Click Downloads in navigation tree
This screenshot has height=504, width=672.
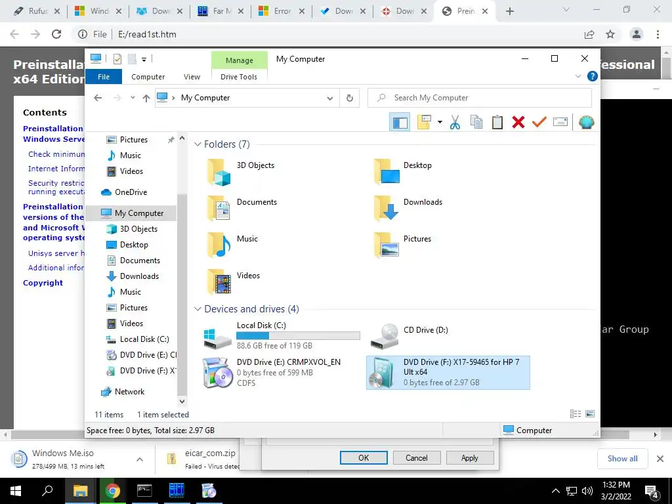coord(139,276)
